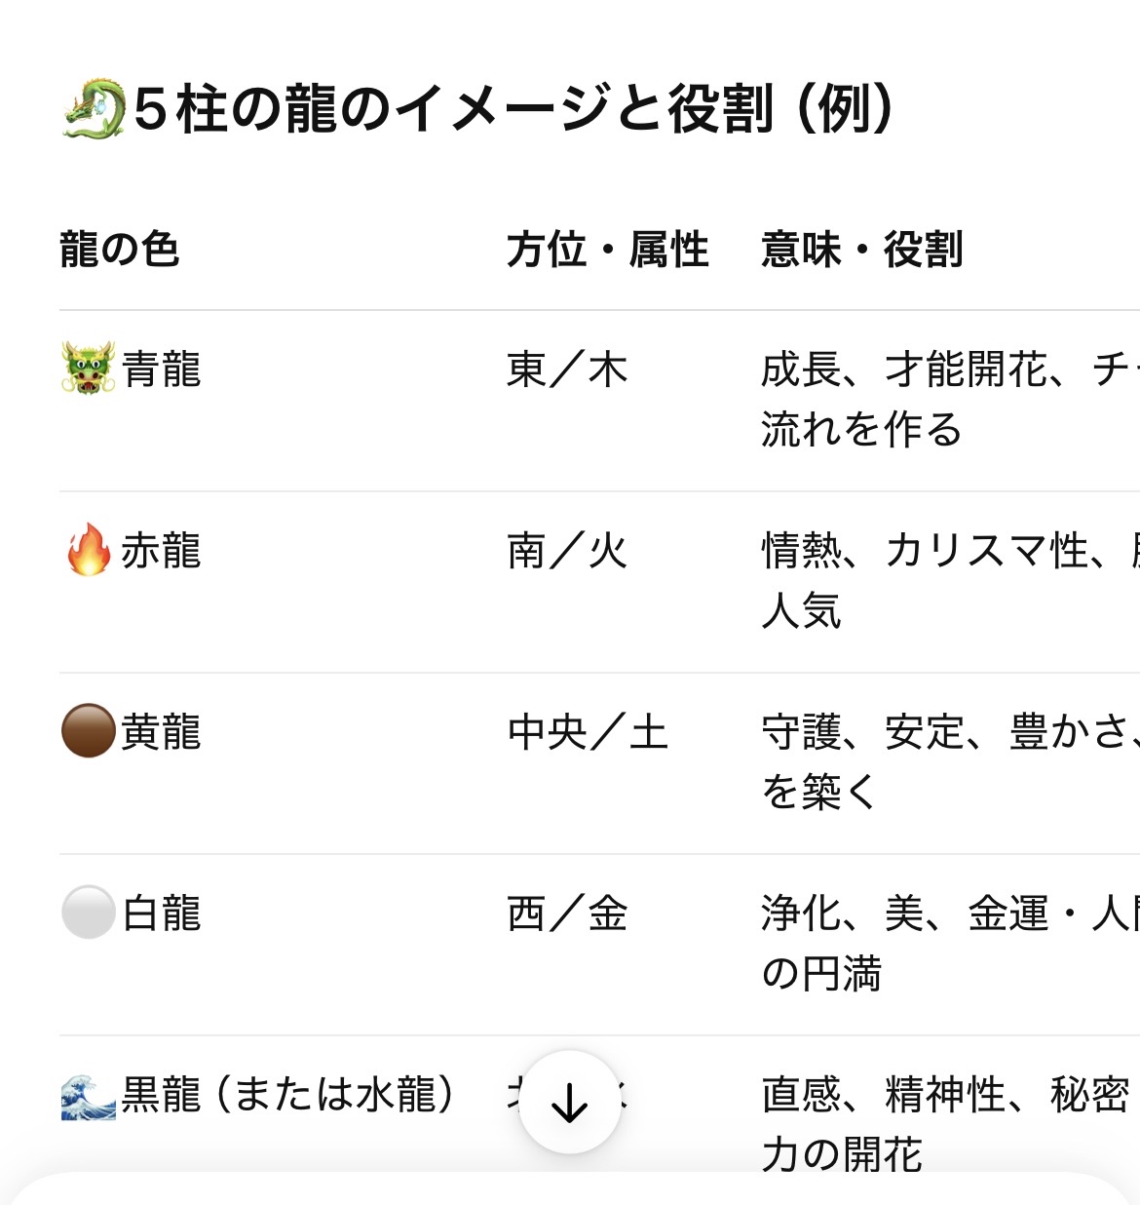Click the dragon emoji beside the heading
The image size is (1140, 1205).
(x=94, y=108)
